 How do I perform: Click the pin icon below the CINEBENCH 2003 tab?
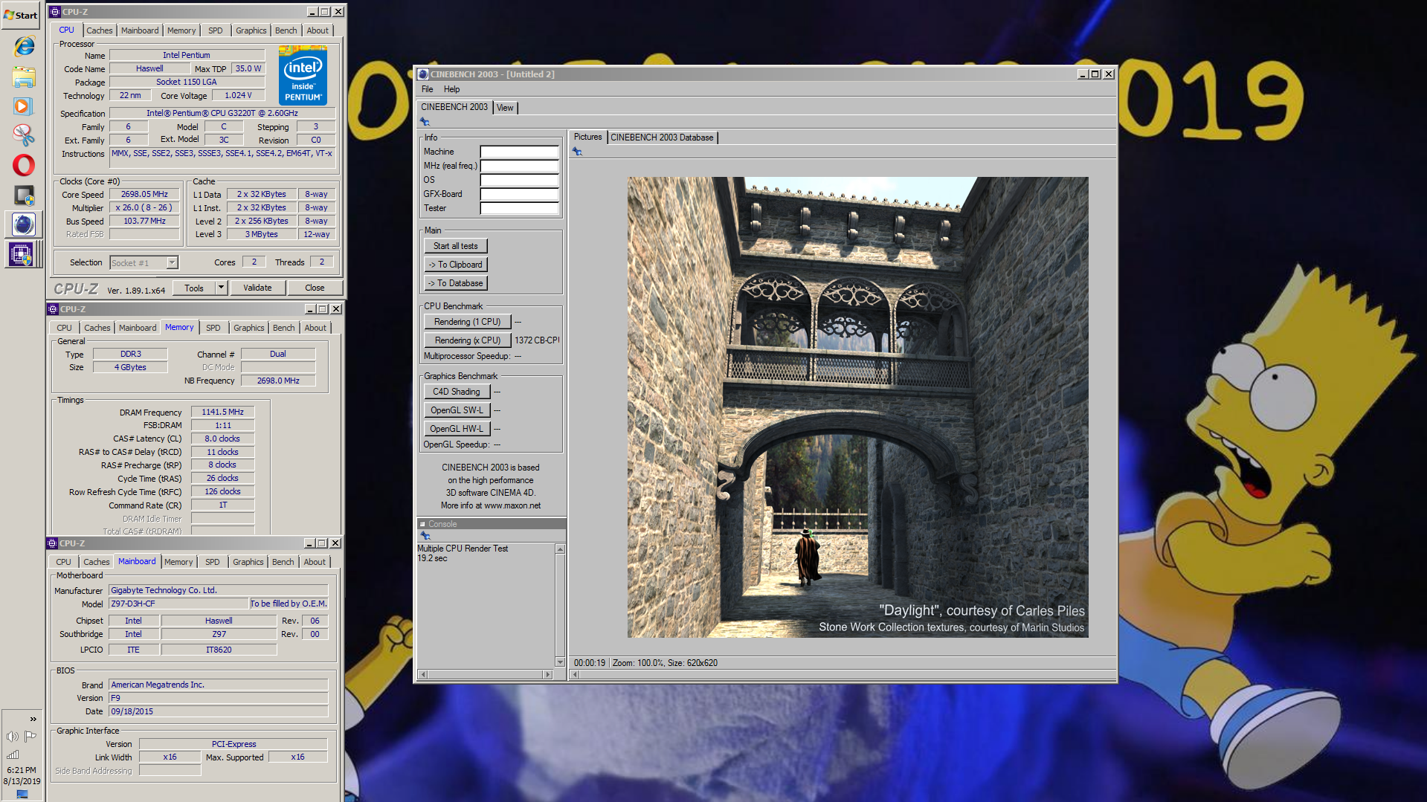pyautogui.click(x=425, y=122)
